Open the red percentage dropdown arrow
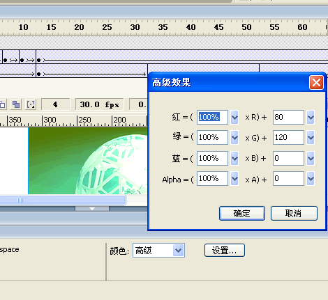 (x=234, y=118)
